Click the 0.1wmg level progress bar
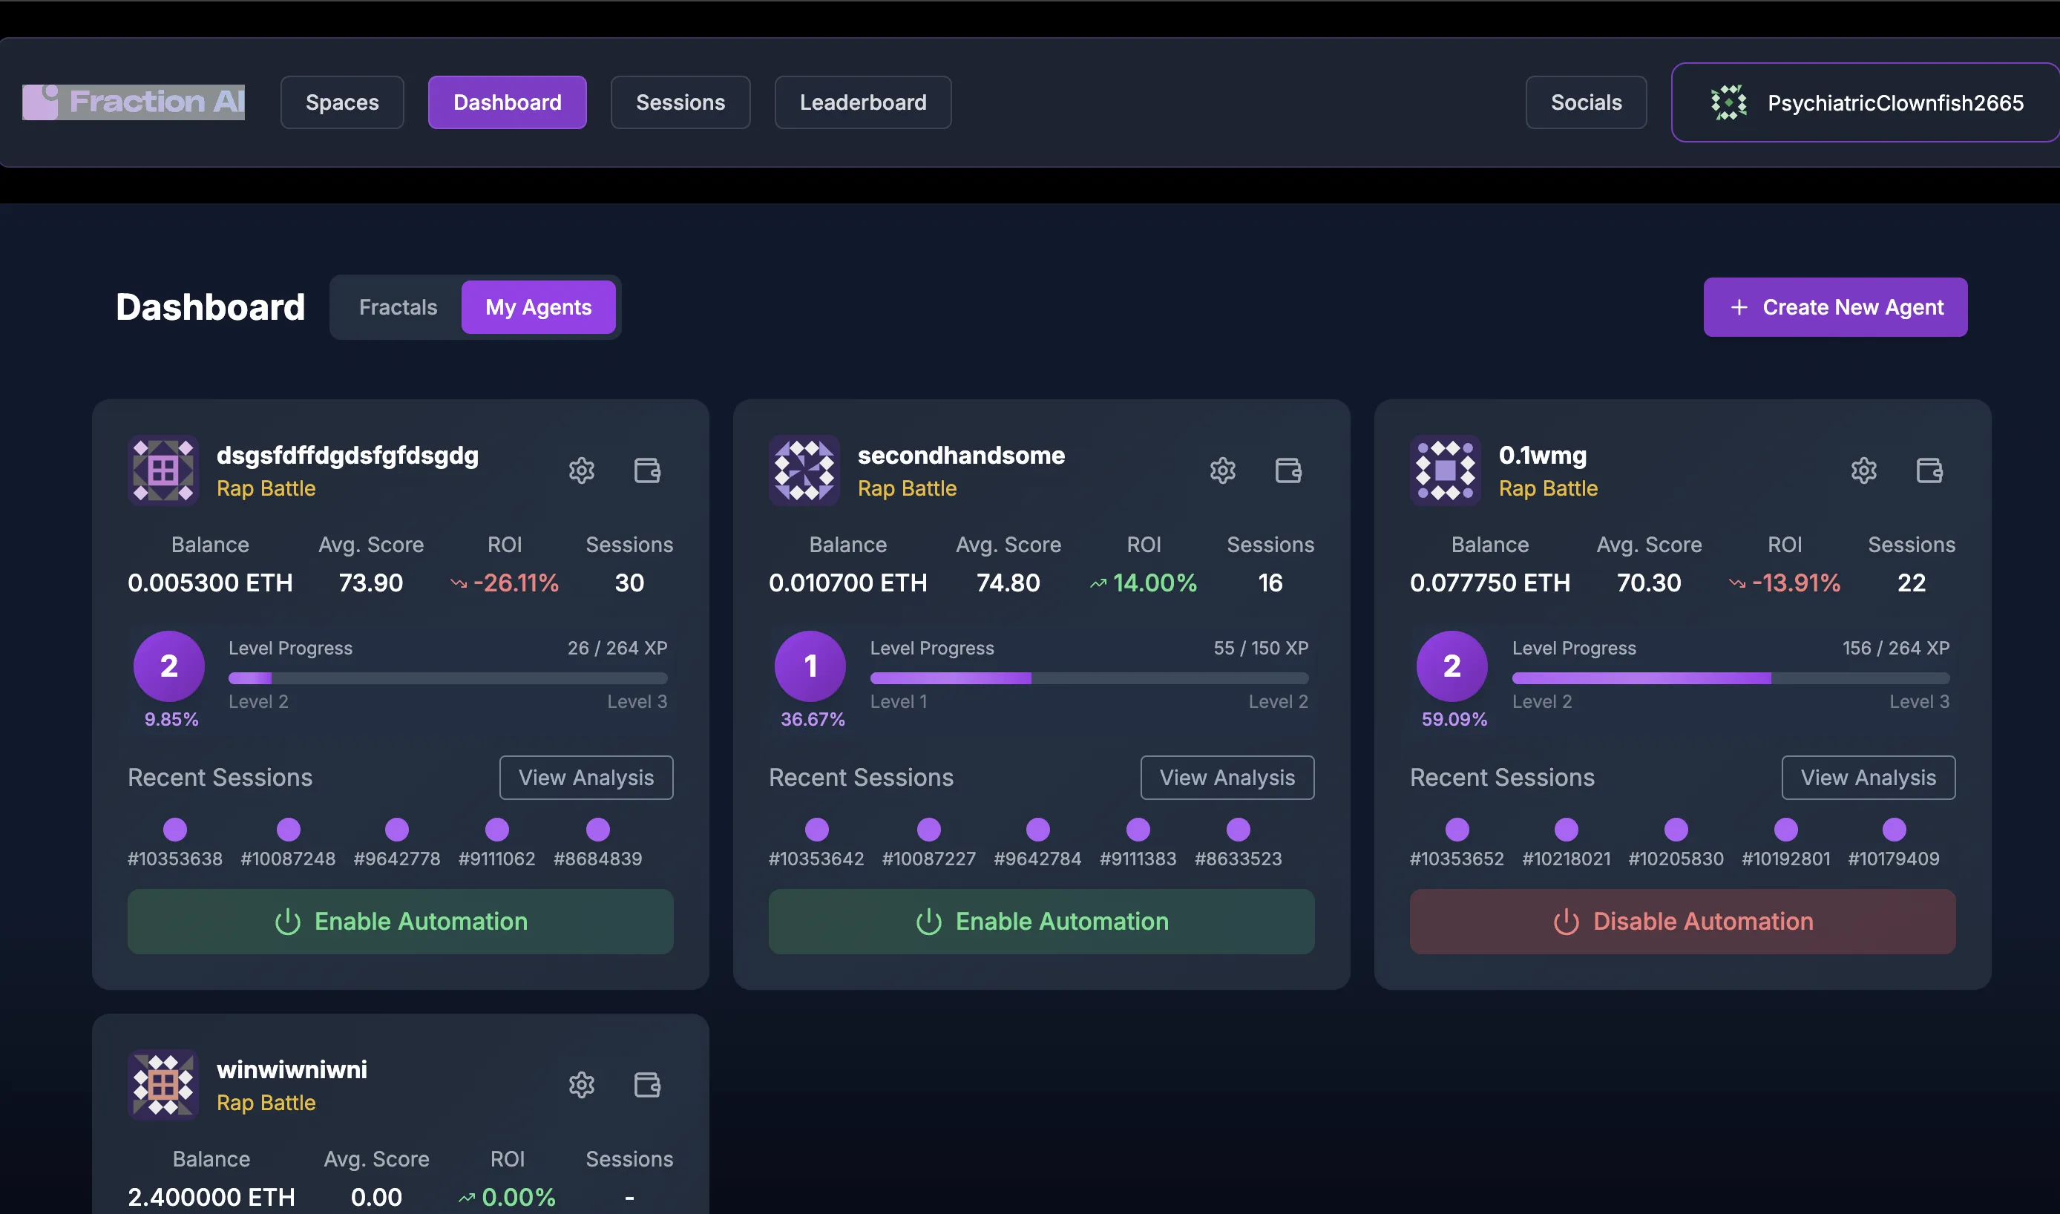2060x1214 pixels. pyautogui.click(x=1730, y=678)
